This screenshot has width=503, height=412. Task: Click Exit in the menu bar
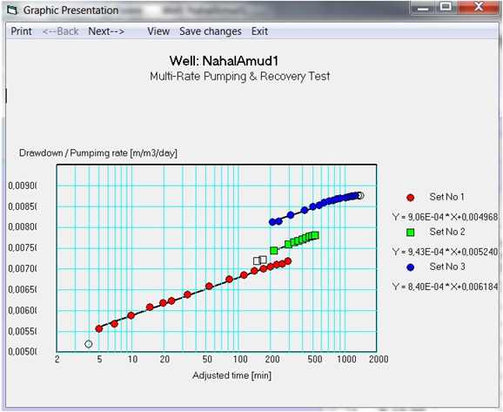(x=259, y=31)
